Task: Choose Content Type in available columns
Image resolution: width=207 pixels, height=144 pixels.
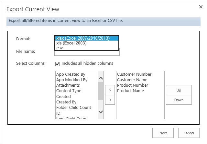Action: pyautogui.click(x=69, y=91)
